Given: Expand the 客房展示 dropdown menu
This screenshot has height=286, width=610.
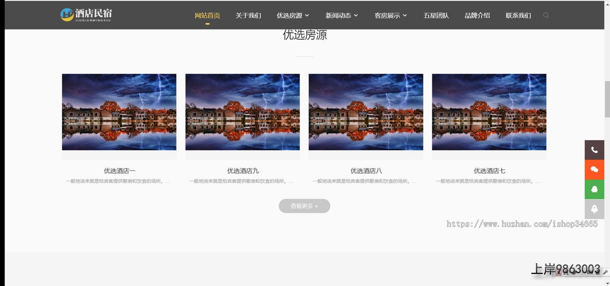Looking at the screenshot, I should [x=390, y=15].
